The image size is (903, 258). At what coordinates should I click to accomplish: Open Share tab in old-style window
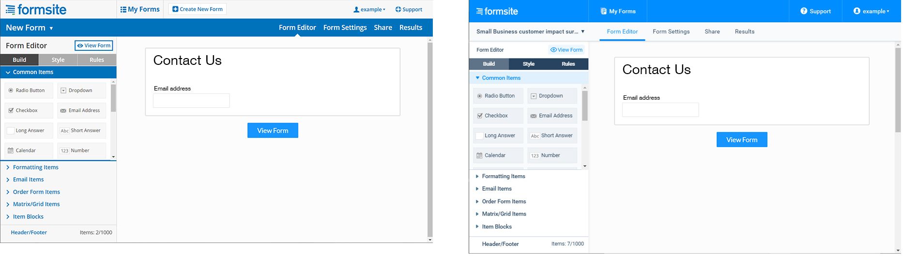pos(383,28)
